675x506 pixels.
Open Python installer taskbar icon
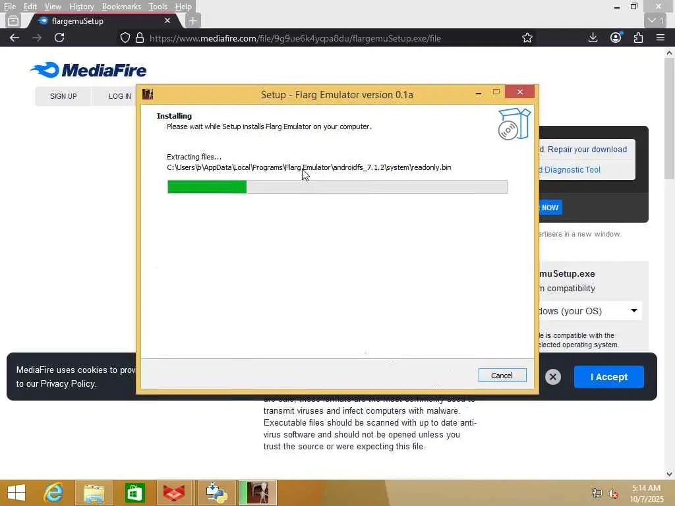(x=216, y=493)
